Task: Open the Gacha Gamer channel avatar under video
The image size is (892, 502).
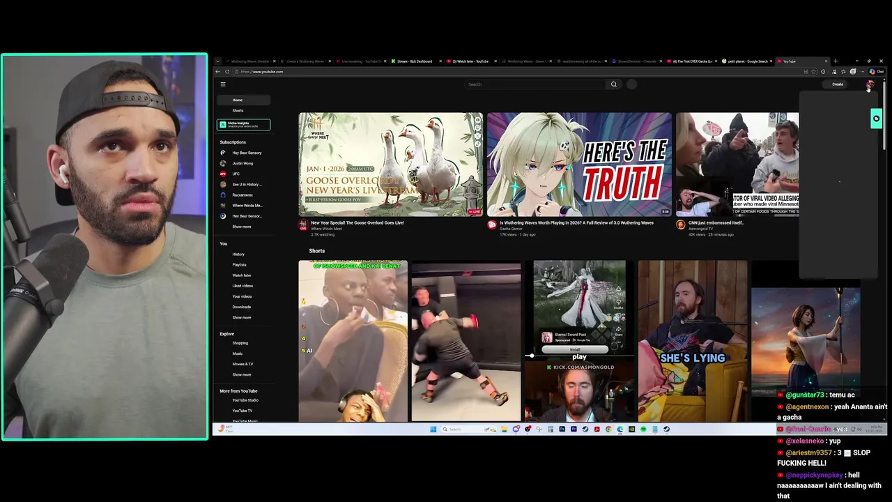Action: click(492, 225)
